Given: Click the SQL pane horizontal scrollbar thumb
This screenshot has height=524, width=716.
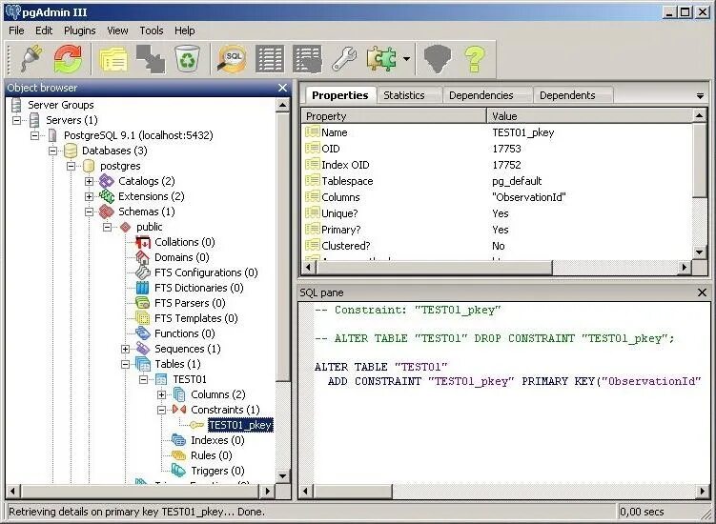Looking at the screenshot, I should click(x=353, y=492).
